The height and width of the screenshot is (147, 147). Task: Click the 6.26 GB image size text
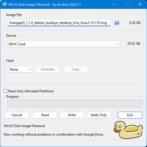point(135,23)
